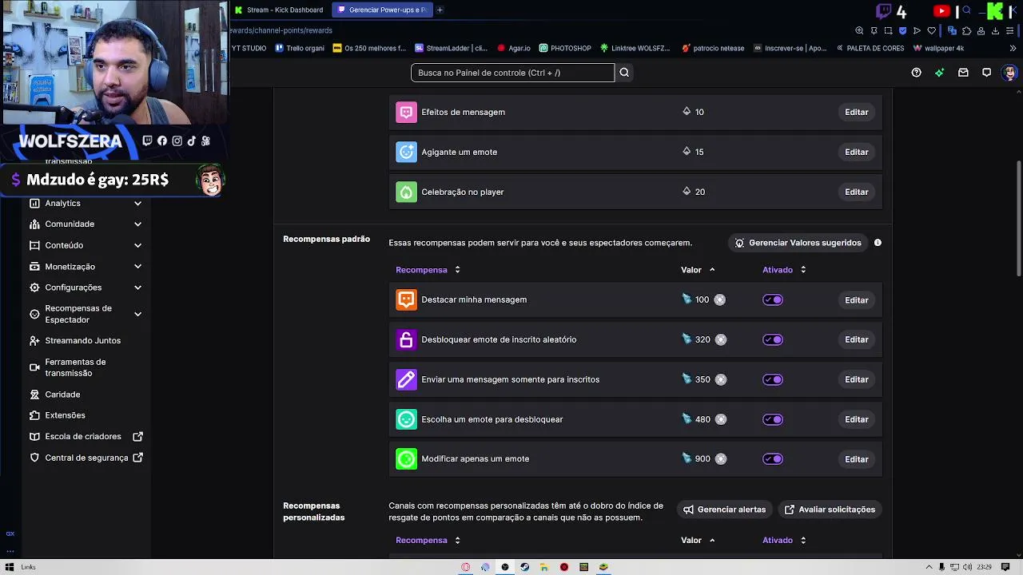Click Gerenciar alertas button
The width and height of the screenshot is (1023, 575).
pyautogui.click(x=724, y=510)
